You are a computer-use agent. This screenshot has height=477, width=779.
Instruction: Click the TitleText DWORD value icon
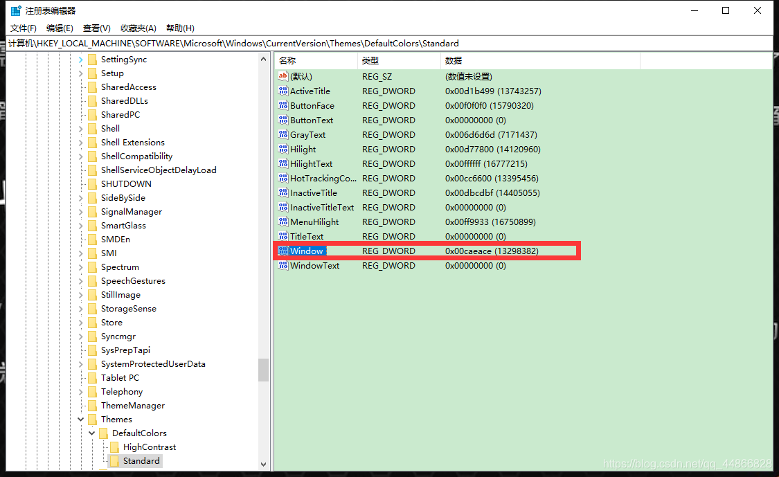point(283,236)
